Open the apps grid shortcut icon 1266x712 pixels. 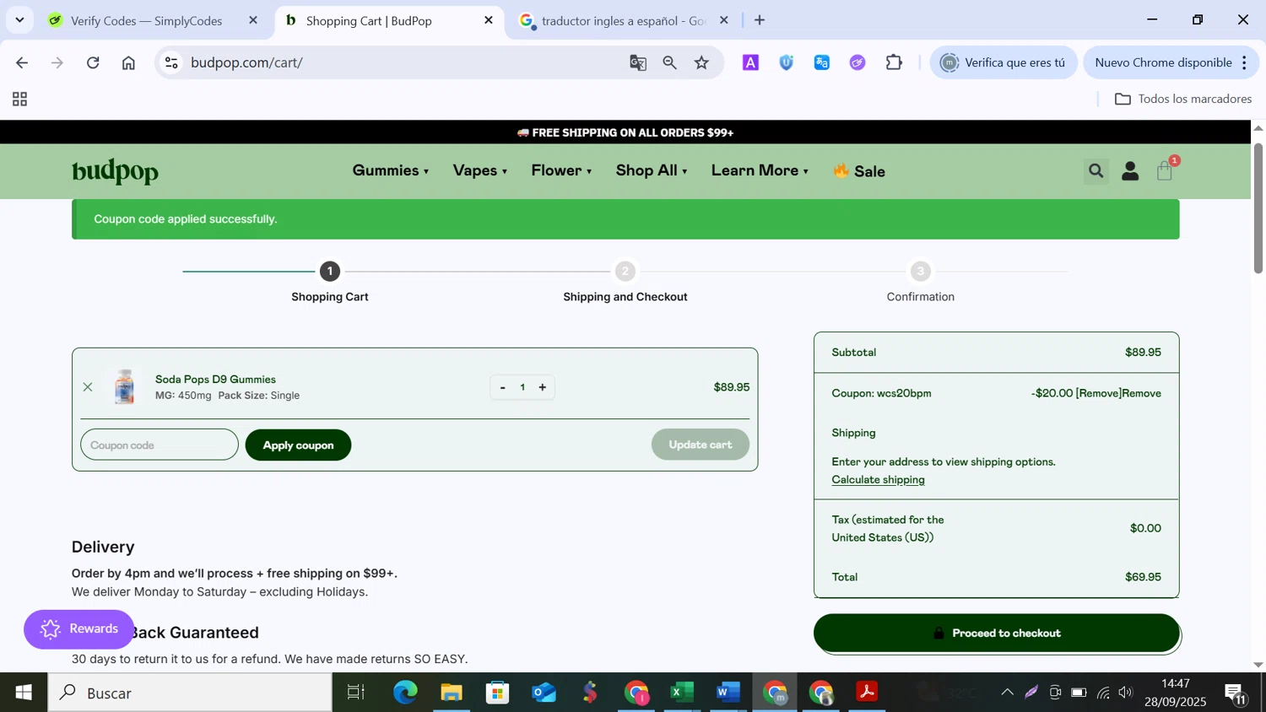point(20,100)
